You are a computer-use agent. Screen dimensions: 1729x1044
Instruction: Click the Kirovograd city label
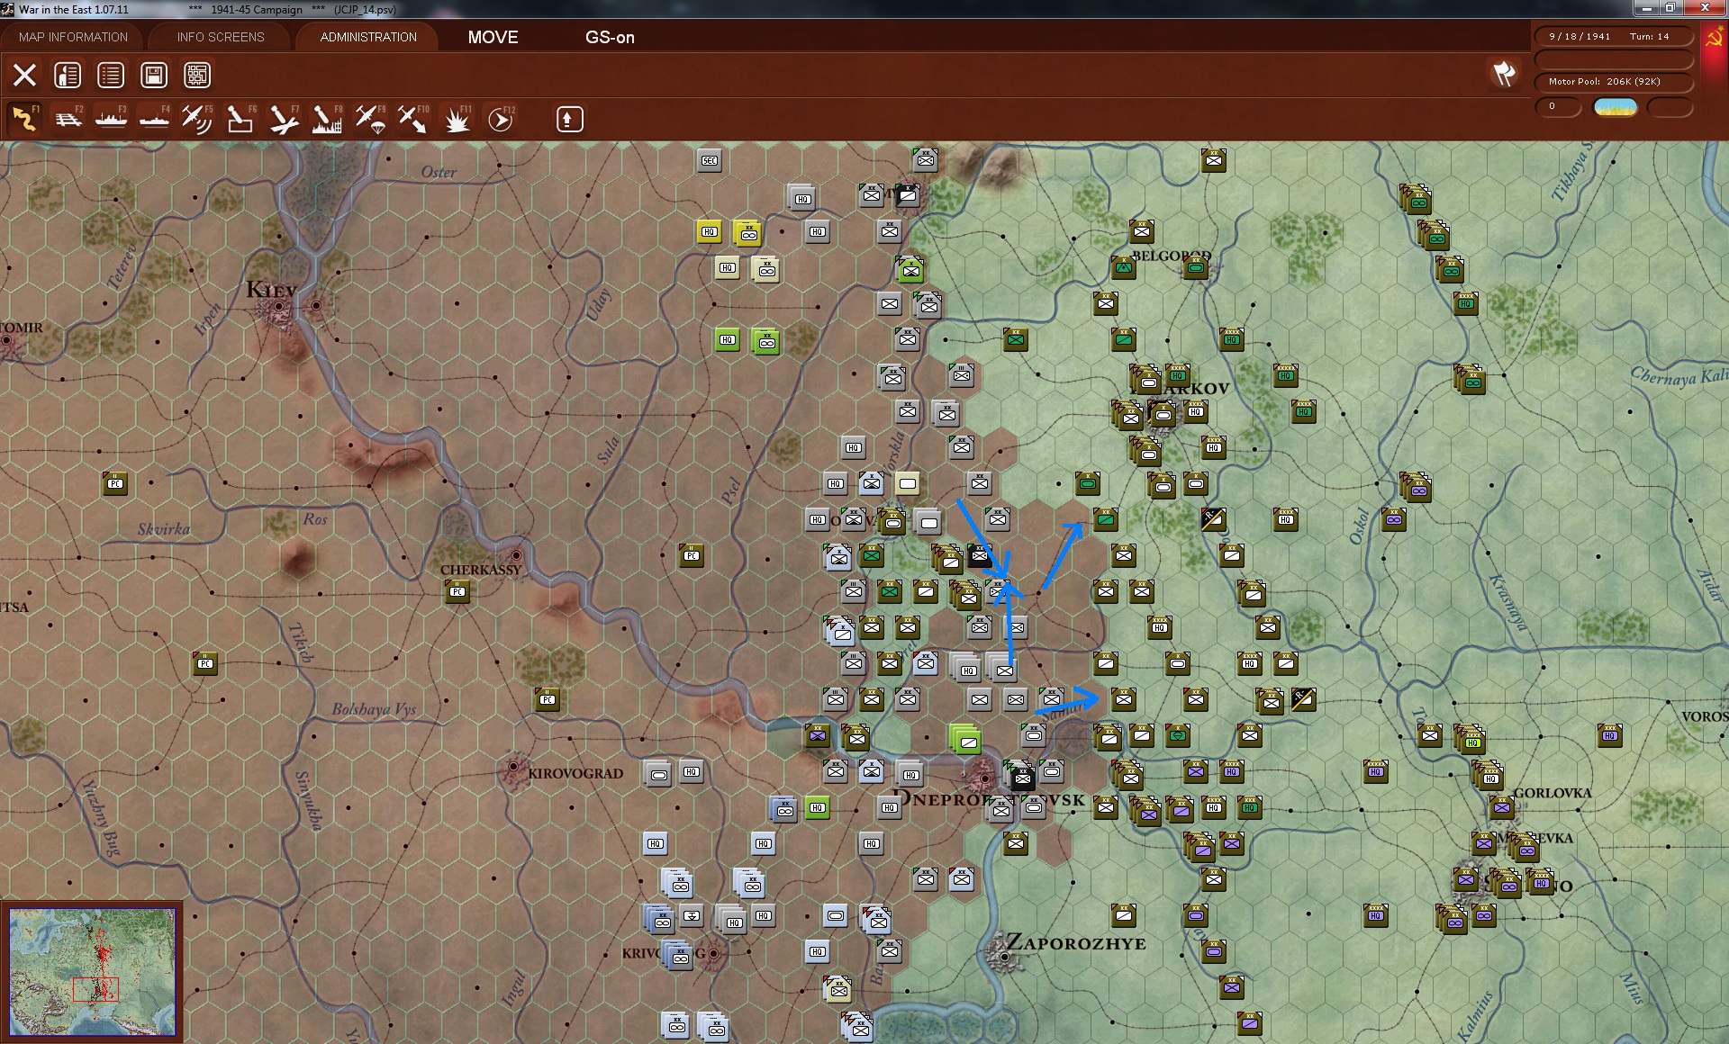(x=575, y=774)
